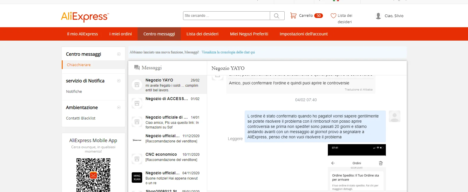Image resolution: width=468 pixels, height=192 pixels.
Task: Click the Negozio YAYO store avatar
Action: tap(137, 85)
